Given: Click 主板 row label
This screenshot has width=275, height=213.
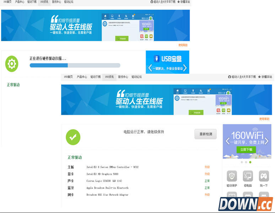Looking at the screenshot, I should (x=71, y=167).
